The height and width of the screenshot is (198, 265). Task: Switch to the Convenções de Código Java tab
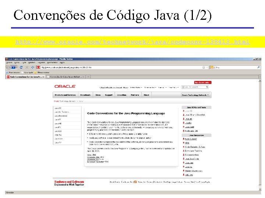pos(65,77)
